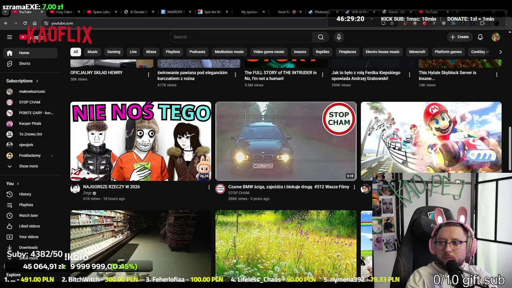Open Kacper Pitala subscription channel
This screenshot has width=512, height=288.
pos(30,124)
